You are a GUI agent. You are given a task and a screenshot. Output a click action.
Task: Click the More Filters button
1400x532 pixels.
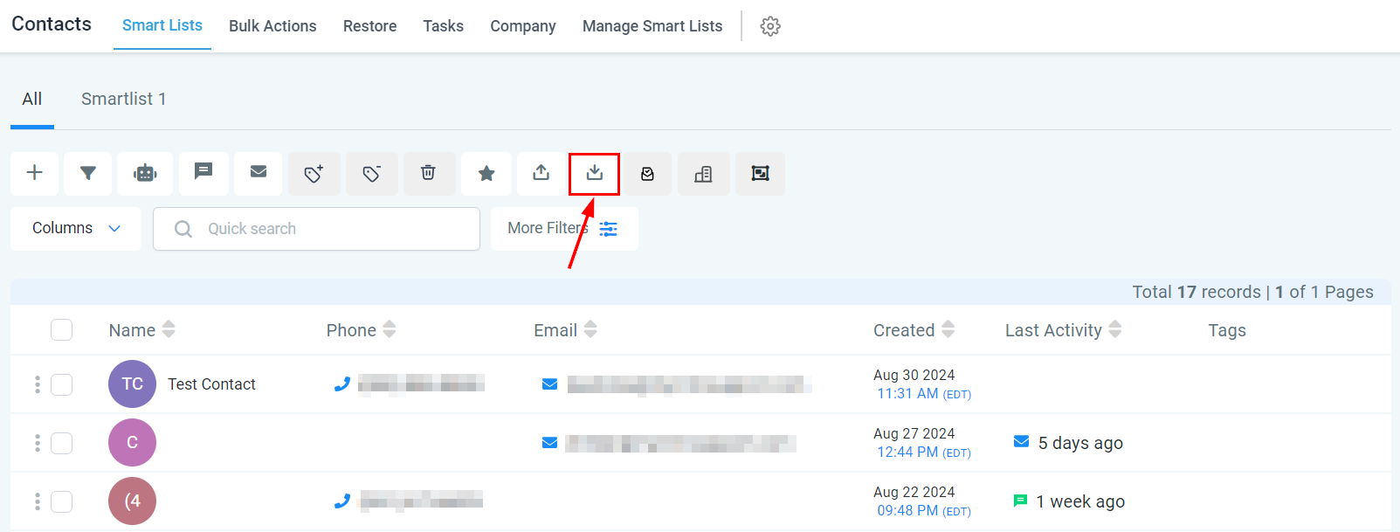[564, 229]
